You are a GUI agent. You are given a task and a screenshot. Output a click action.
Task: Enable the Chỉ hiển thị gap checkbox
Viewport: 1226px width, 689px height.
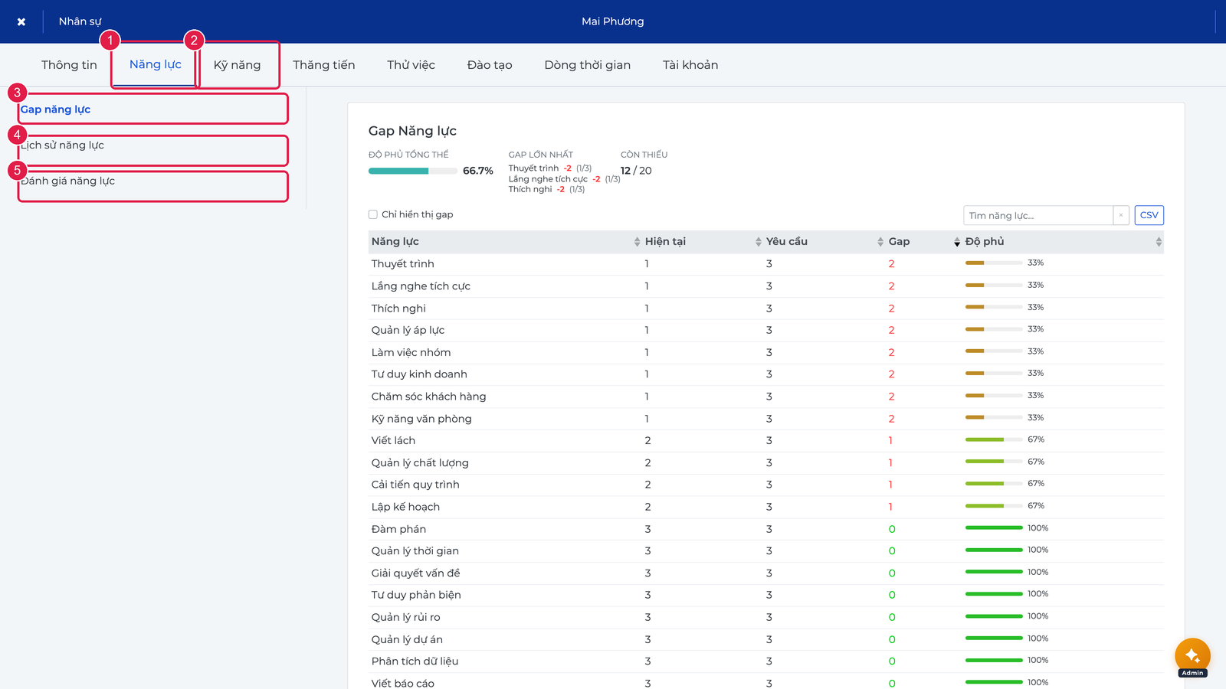pos(373,214)
